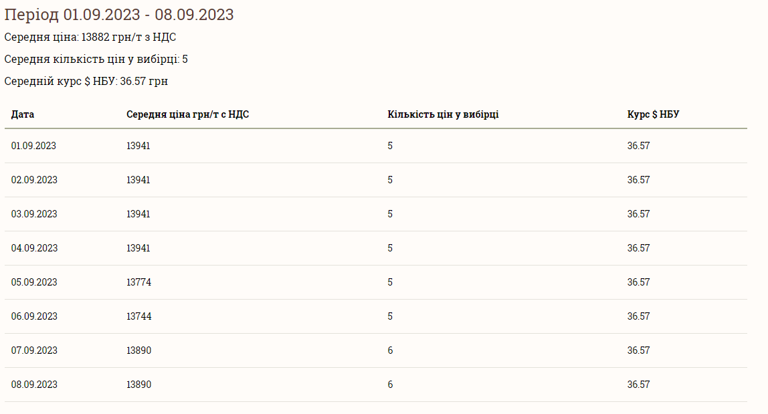Click the average number of prices summary line

pyautogui.click(x=96, y=60)
